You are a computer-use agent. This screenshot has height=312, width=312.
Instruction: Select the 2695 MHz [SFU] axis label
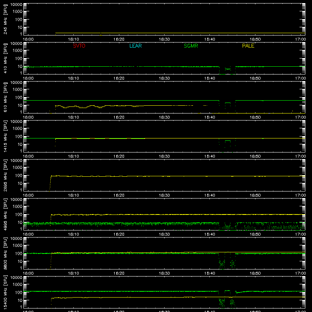tap(5, 175)
